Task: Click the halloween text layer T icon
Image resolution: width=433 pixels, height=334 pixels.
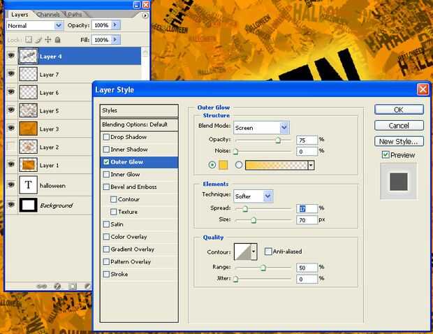Action: 28,185
